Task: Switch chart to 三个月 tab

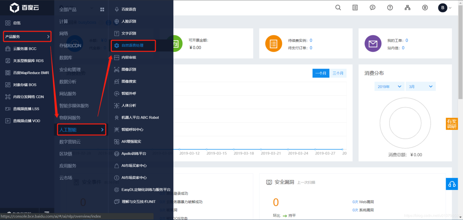Action: [338, 73]
